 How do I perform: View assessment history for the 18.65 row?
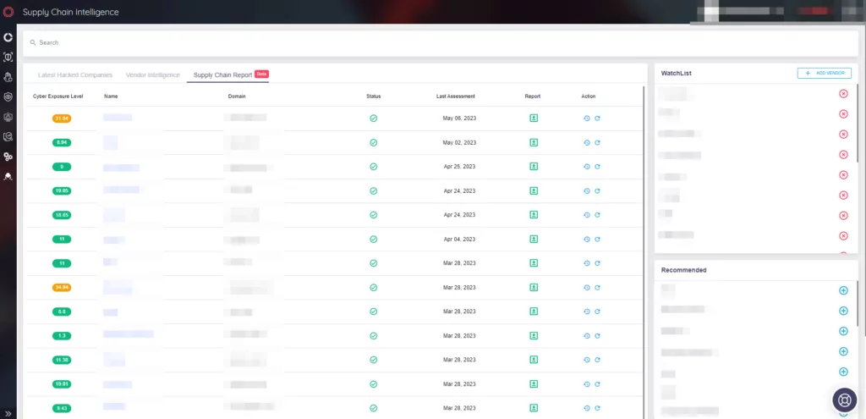click(x=587, y=215)
